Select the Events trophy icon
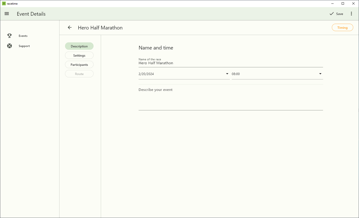Image resolution: width=359 pixels, height=218 pixels. tap(9, 35)
